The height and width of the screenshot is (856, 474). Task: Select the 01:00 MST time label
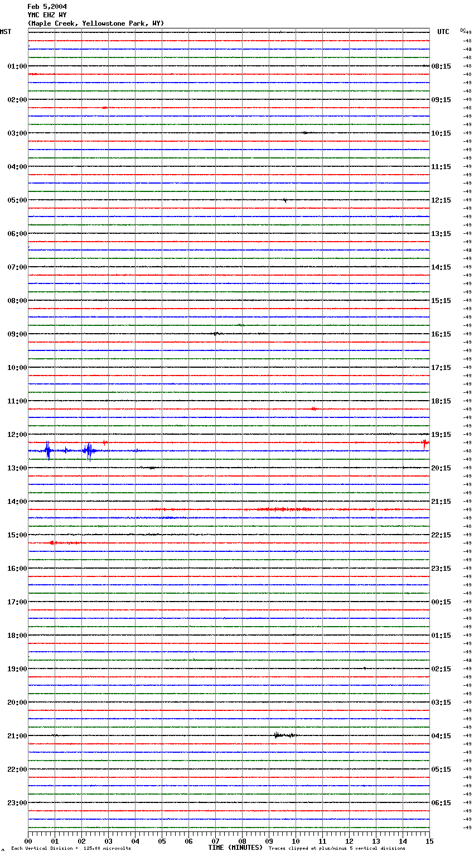click(x=17, y=66)
